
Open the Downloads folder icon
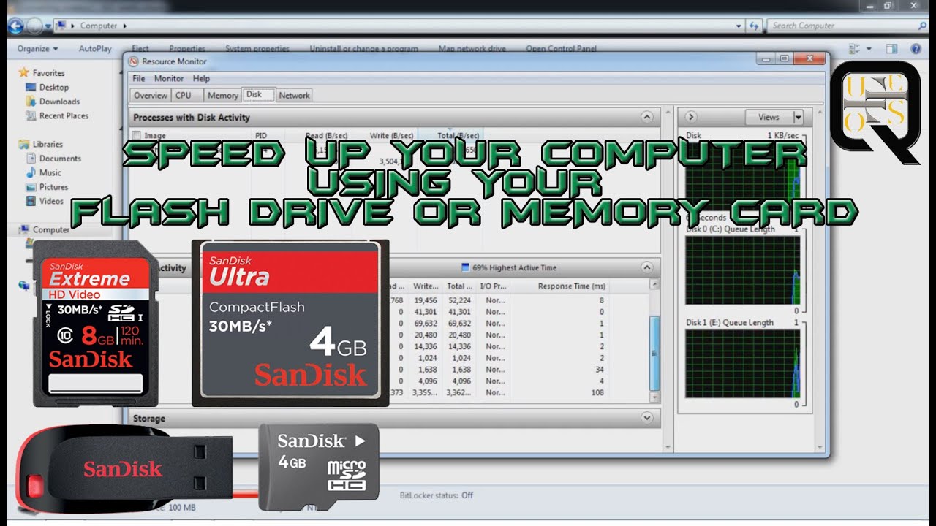point(31,102)
